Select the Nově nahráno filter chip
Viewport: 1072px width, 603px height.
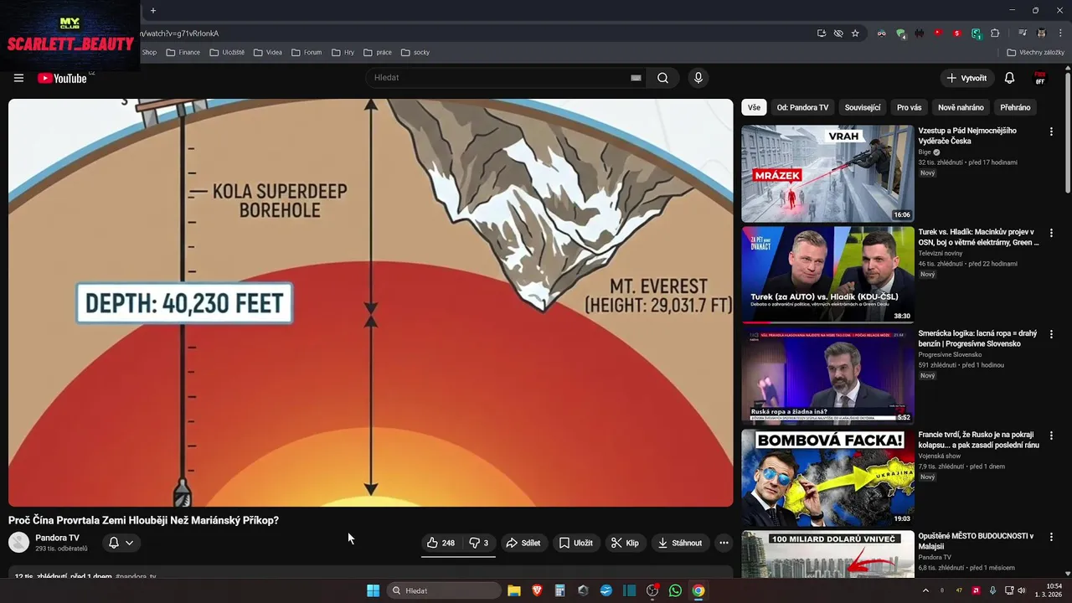961,107
